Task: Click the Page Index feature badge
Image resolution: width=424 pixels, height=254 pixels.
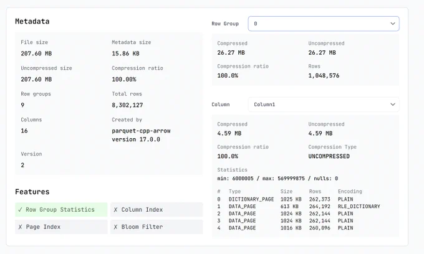Action: [x=61, y=227]
